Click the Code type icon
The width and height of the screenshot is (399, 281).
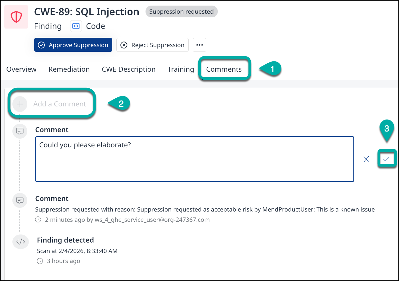[76, 26]
